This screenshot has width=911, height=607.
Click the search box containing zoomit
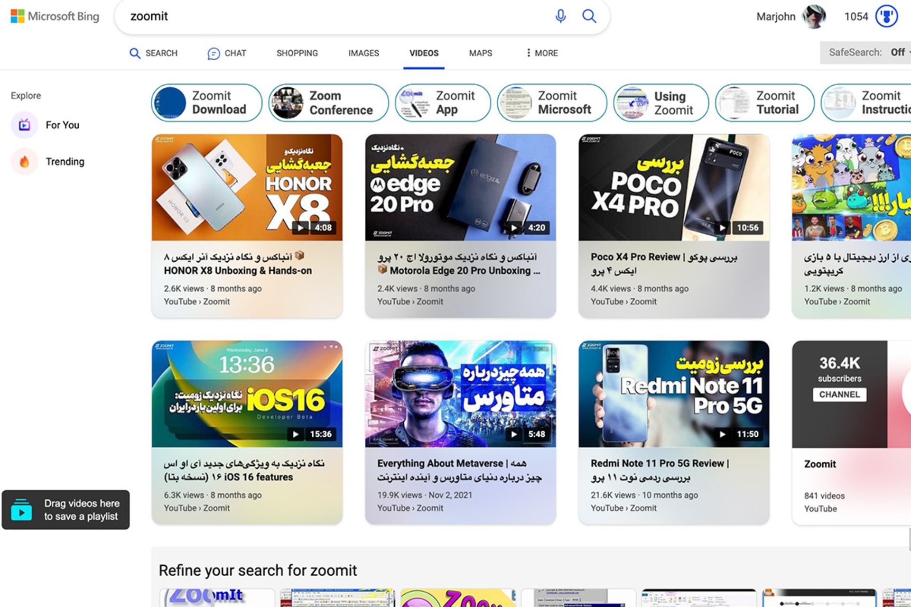tap(332, 17)
